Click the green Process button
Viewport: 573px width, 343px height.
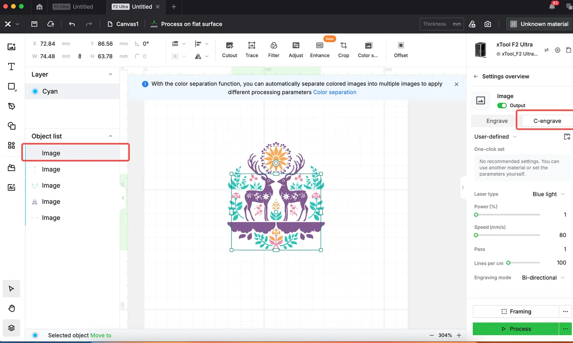[516, 329]
